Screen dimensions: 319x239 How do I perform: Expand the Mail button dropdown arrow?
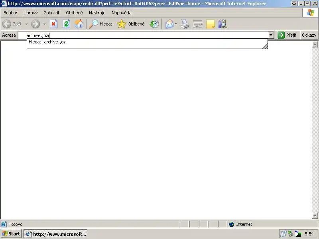point(176,24)
